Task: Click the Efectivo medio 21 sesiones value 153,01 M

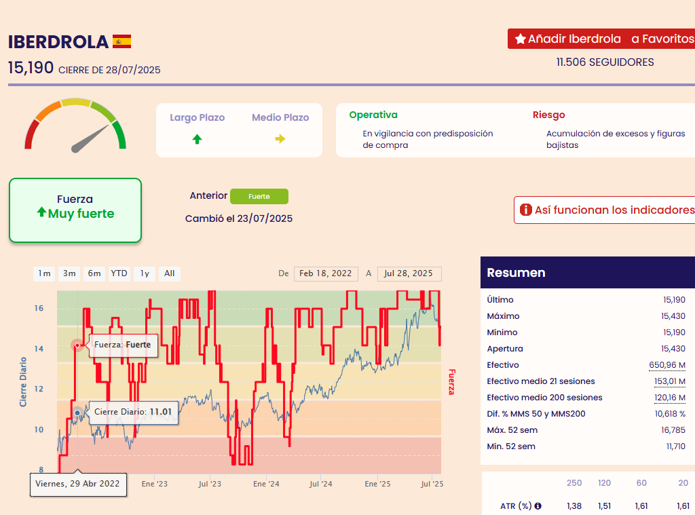Action: pos(670,381)
